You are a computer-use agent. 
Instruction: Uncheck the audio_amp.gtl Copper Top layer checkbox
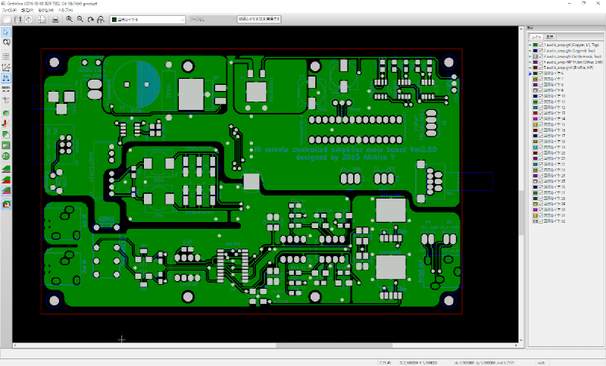click(x=541, y=45)
